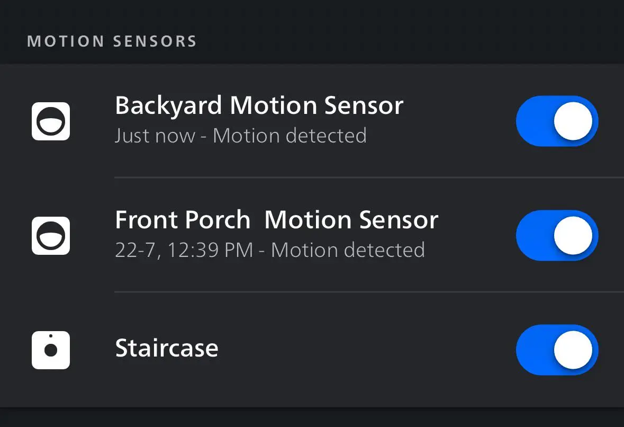Select the Front Porch Motion Sensor icon
The image size is (624, 427).
click(x=50, y=235)
